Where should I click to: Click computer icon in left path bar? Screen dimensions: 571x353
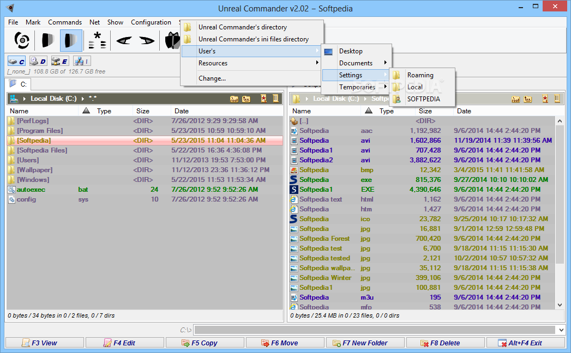pyautogui.click(x=14, y=98)
